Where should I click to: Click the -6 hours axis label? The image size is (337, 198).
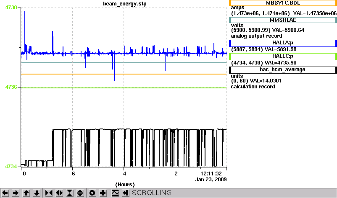coord(72,174)
